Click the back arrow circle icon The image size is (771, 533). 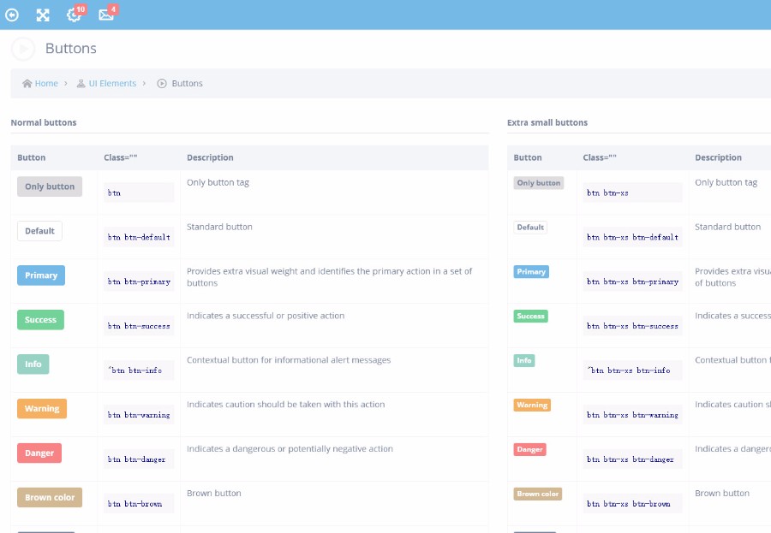[12, 15]
